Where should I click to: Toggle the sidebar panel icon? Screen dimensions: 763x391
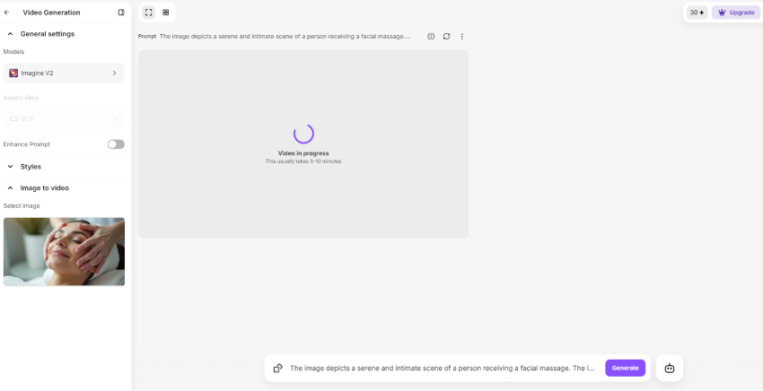click(121, 13)
